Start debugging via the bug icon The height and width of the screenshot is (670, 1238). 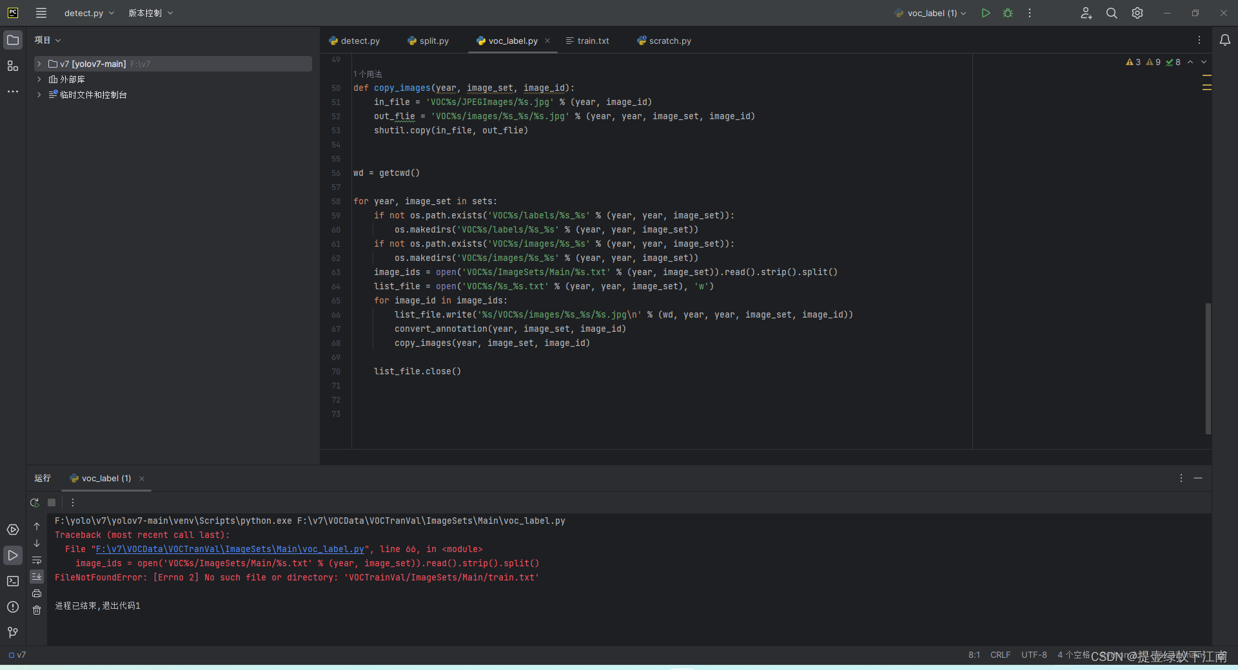click(x=1008, y=12)
